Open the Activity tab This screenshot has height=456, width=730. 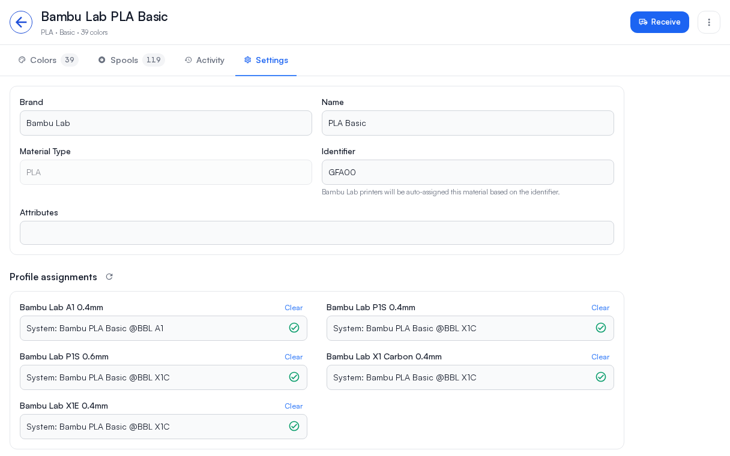205,60
